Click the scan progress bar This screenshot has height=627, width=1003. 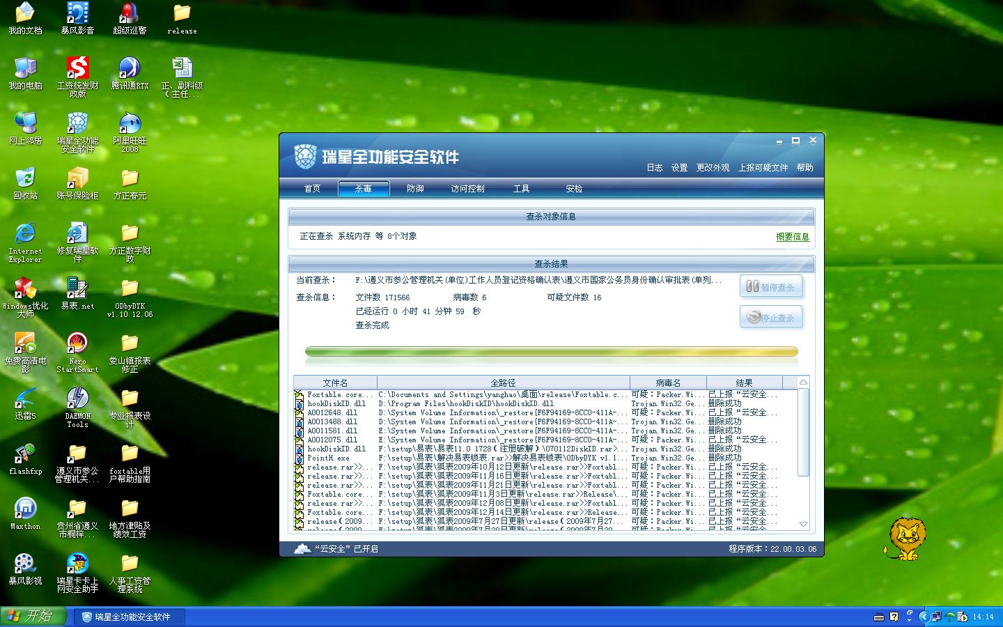[x=551, y=353]
